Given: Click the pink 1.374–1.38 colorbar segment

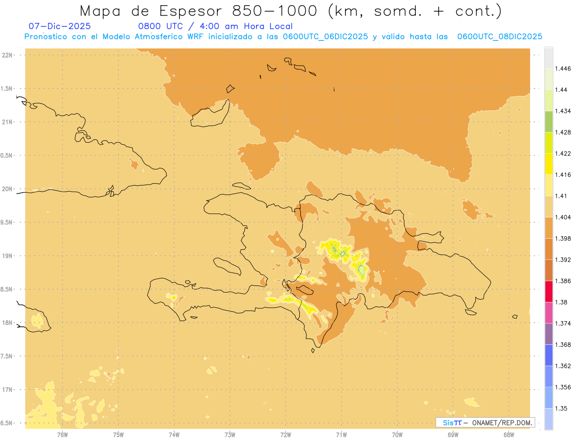Looking at the screenshot, I should 549,313.
